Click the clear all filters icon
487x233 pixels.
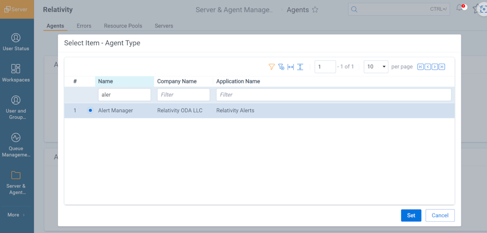click(x=281, y=67)
